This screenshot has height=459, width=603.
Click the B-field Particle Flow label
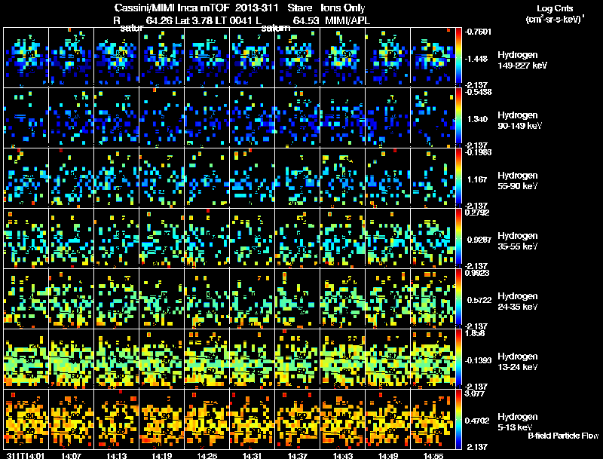click(x=563, y=436)
